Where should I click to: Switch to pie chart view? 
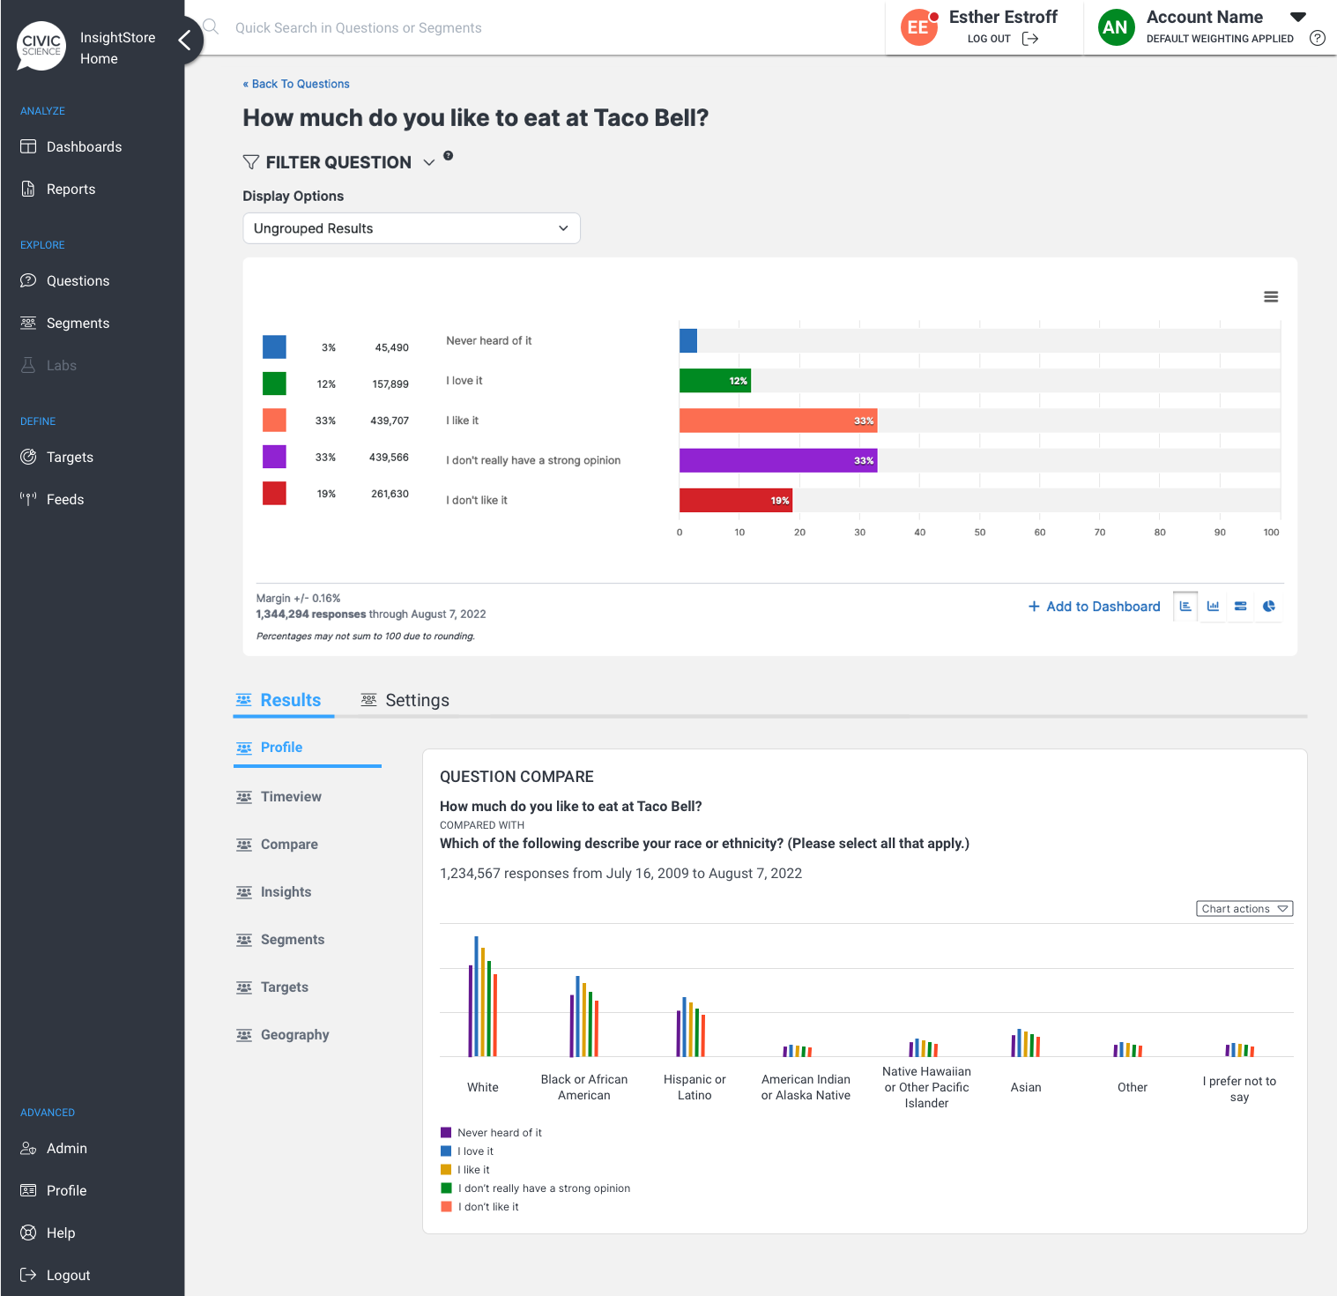pos(1269,606)
